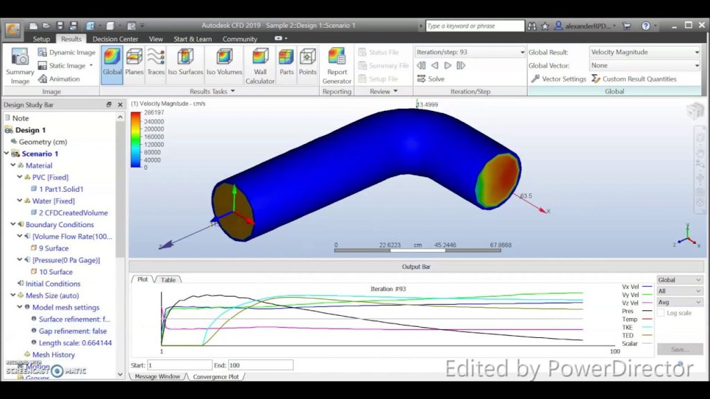The image size is (710, 399).
Task: Jump to the last iteration step
Action: [x=461, y=66]
